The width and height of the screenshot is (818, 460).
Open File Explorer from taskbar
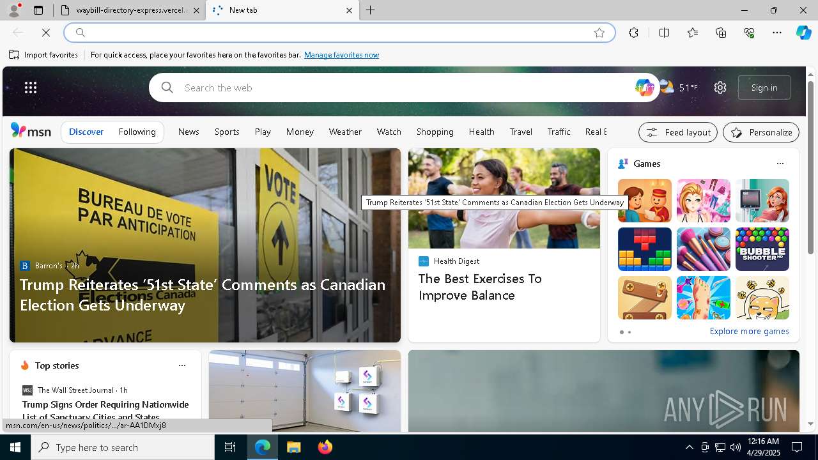pos(293,447)
